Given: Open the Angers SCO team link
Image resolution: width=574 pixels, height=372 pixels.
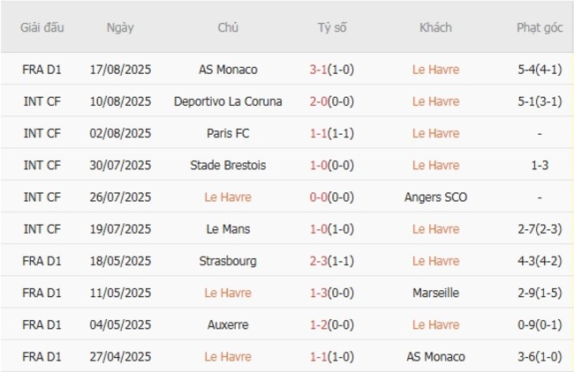Looking at the screenshot, I should [435, 197].
